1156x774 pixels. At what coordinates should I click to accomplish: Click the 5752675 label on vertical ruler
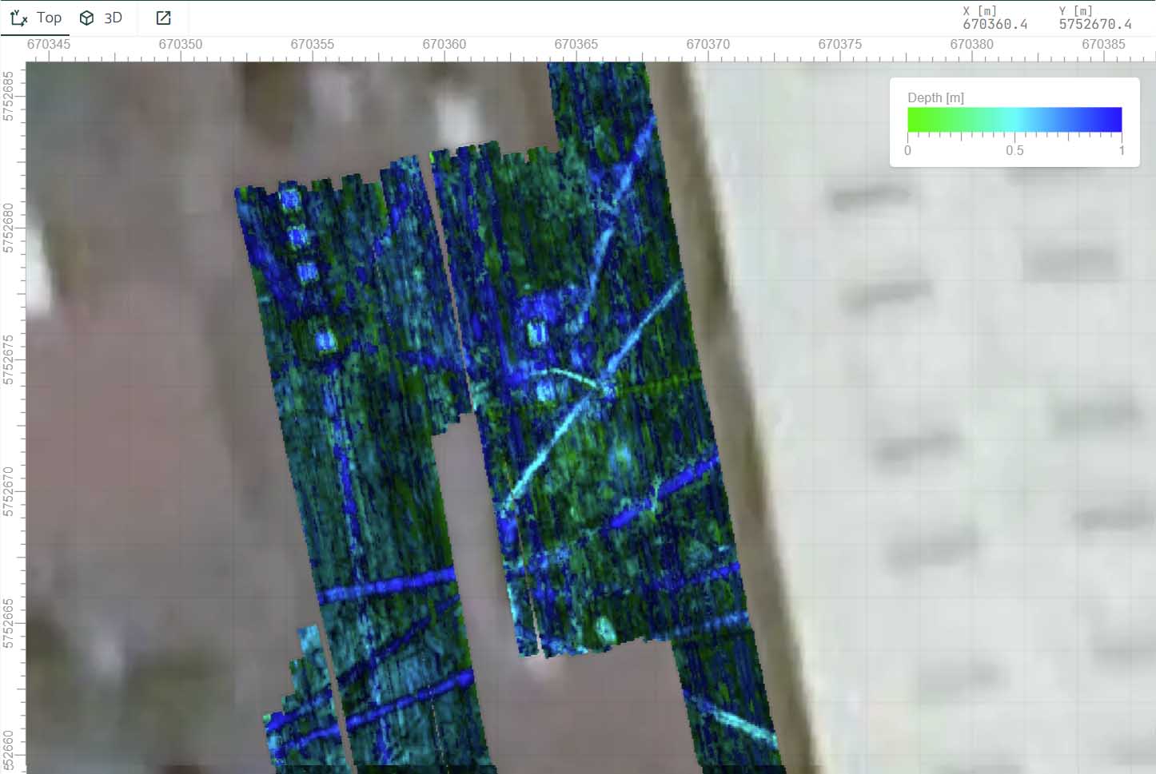click(x=8, y=359)
